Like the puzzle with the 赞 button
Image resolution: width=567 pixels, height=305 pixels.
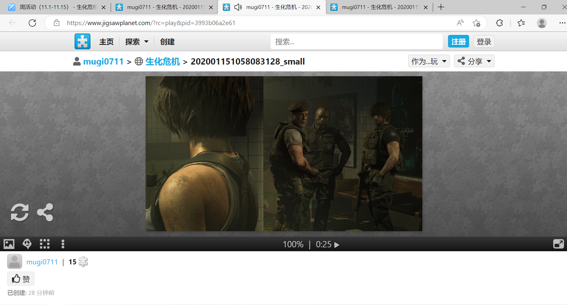[21, 279]
